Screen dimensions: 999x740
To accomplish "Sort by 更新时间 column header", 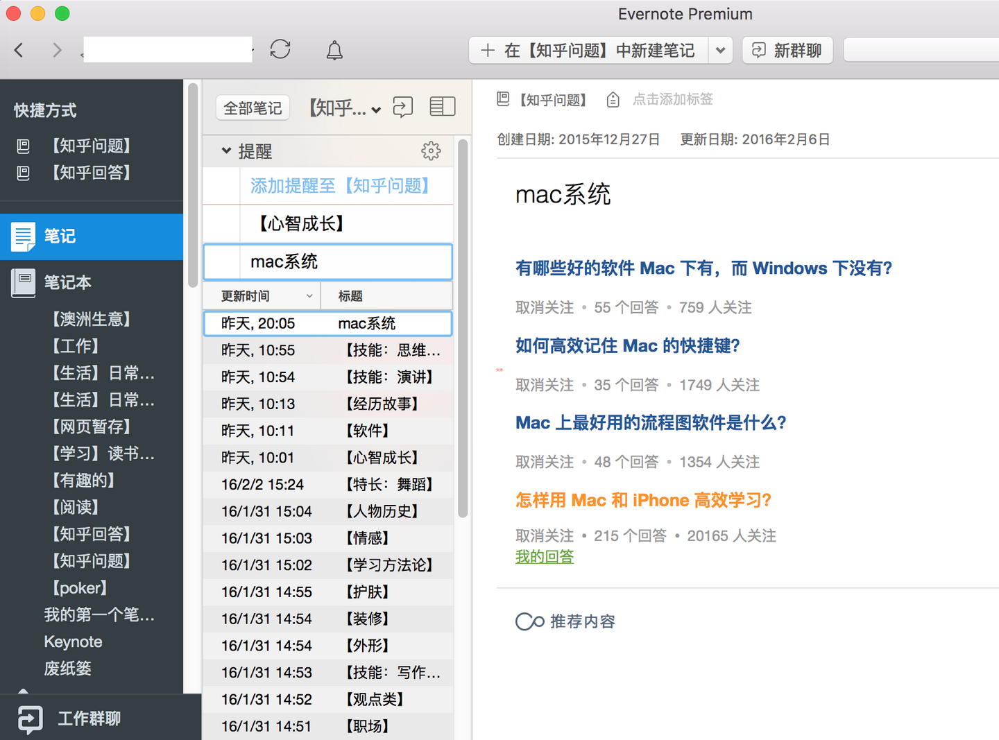I will pyautogui.click(x=262, y=296).
